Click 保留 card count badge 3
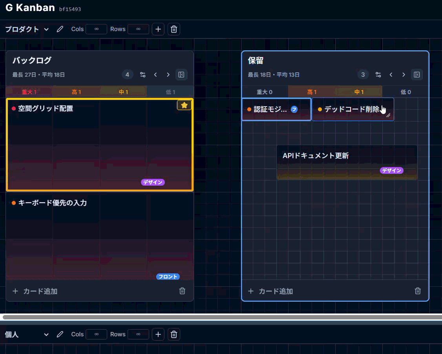 (x=363, y=75)
